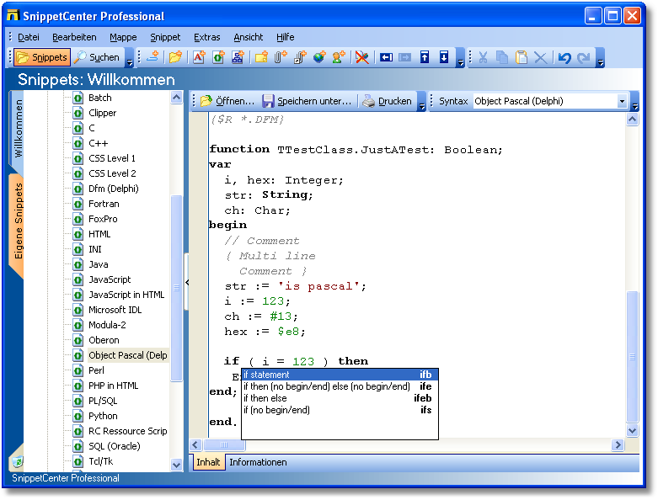Viewport: 658px width, 500px height.
Task: Click the editor vertical scrollbar thumb
Action: 633,357
